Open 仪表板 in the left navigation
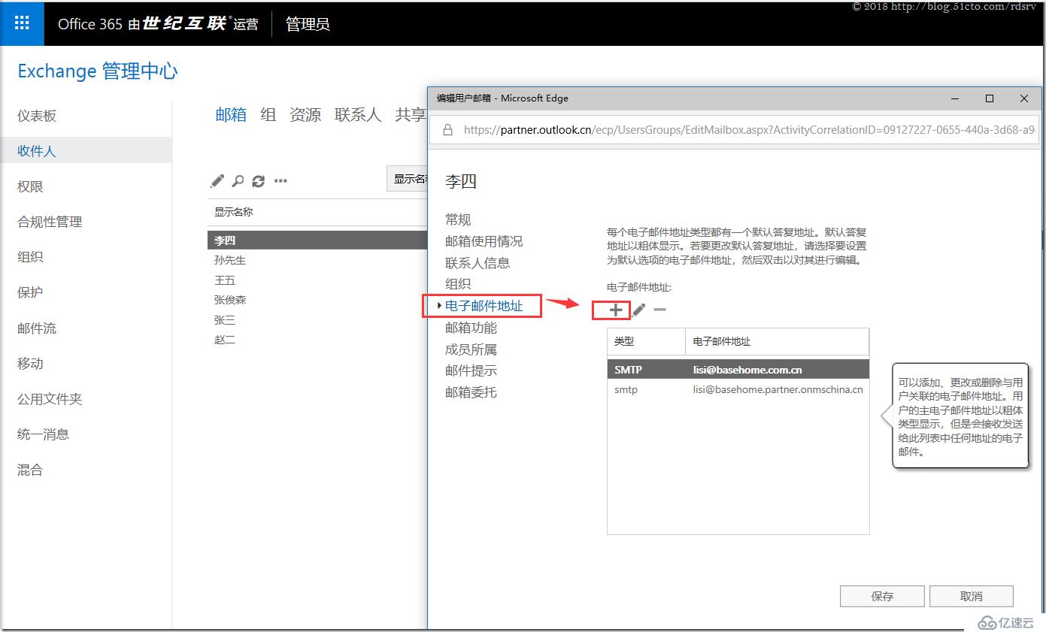 click(37, 116)
